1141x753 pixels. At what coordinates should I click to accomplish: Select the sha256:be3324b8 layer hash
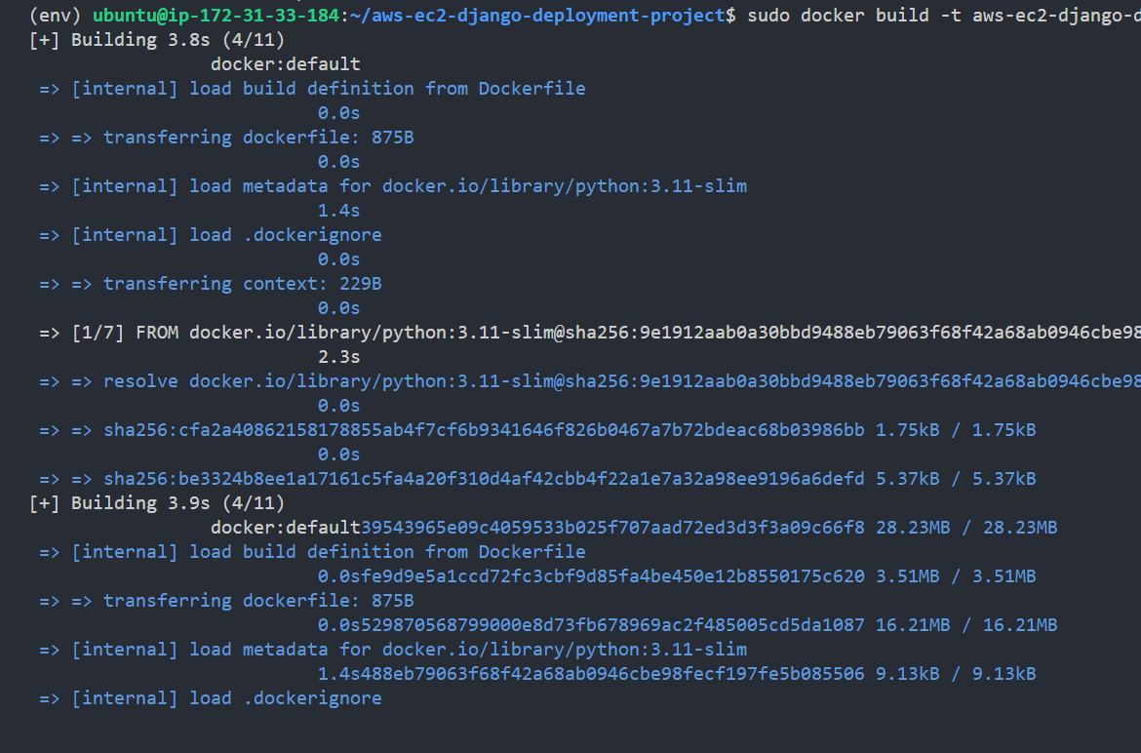click(484, 479)
